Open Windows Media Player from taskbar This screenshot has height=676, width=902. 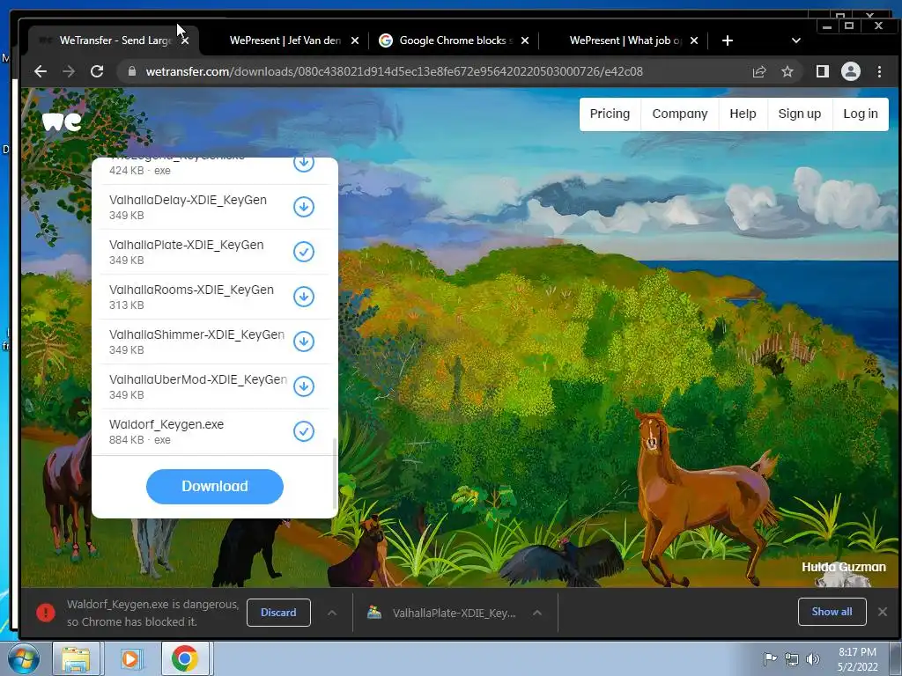click(x=130, y=658)
